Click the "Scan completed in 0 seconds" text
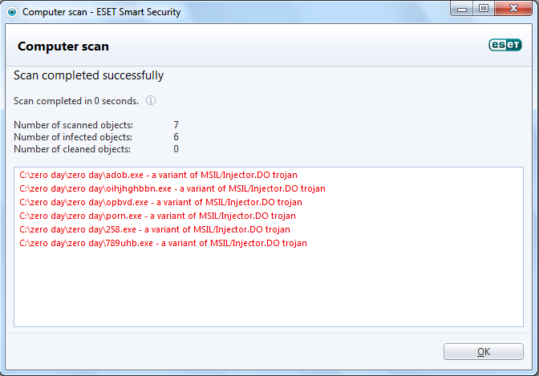This screenshot has height=376, width=539. tap(76, 101)
